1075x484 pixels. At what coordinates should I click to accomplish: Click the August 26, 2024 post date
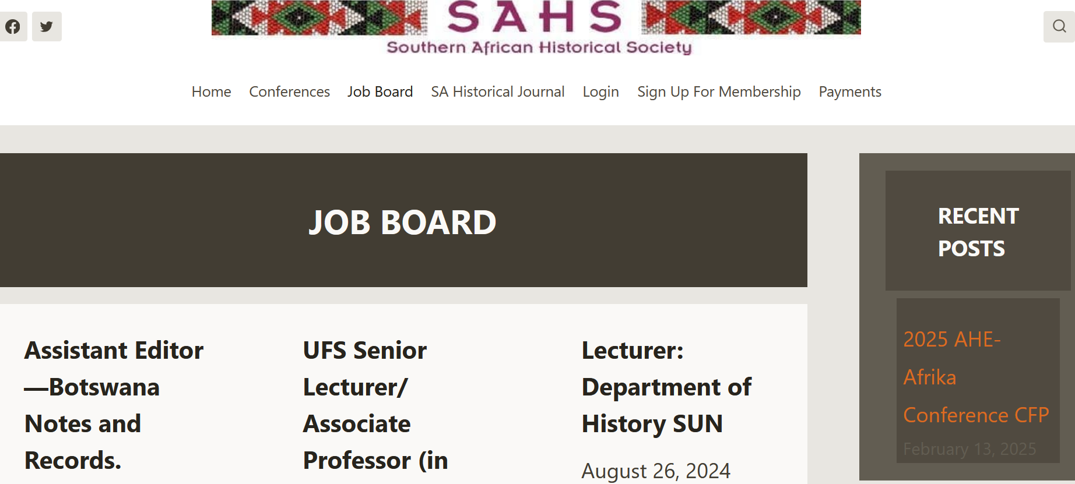tap(656, 471)
